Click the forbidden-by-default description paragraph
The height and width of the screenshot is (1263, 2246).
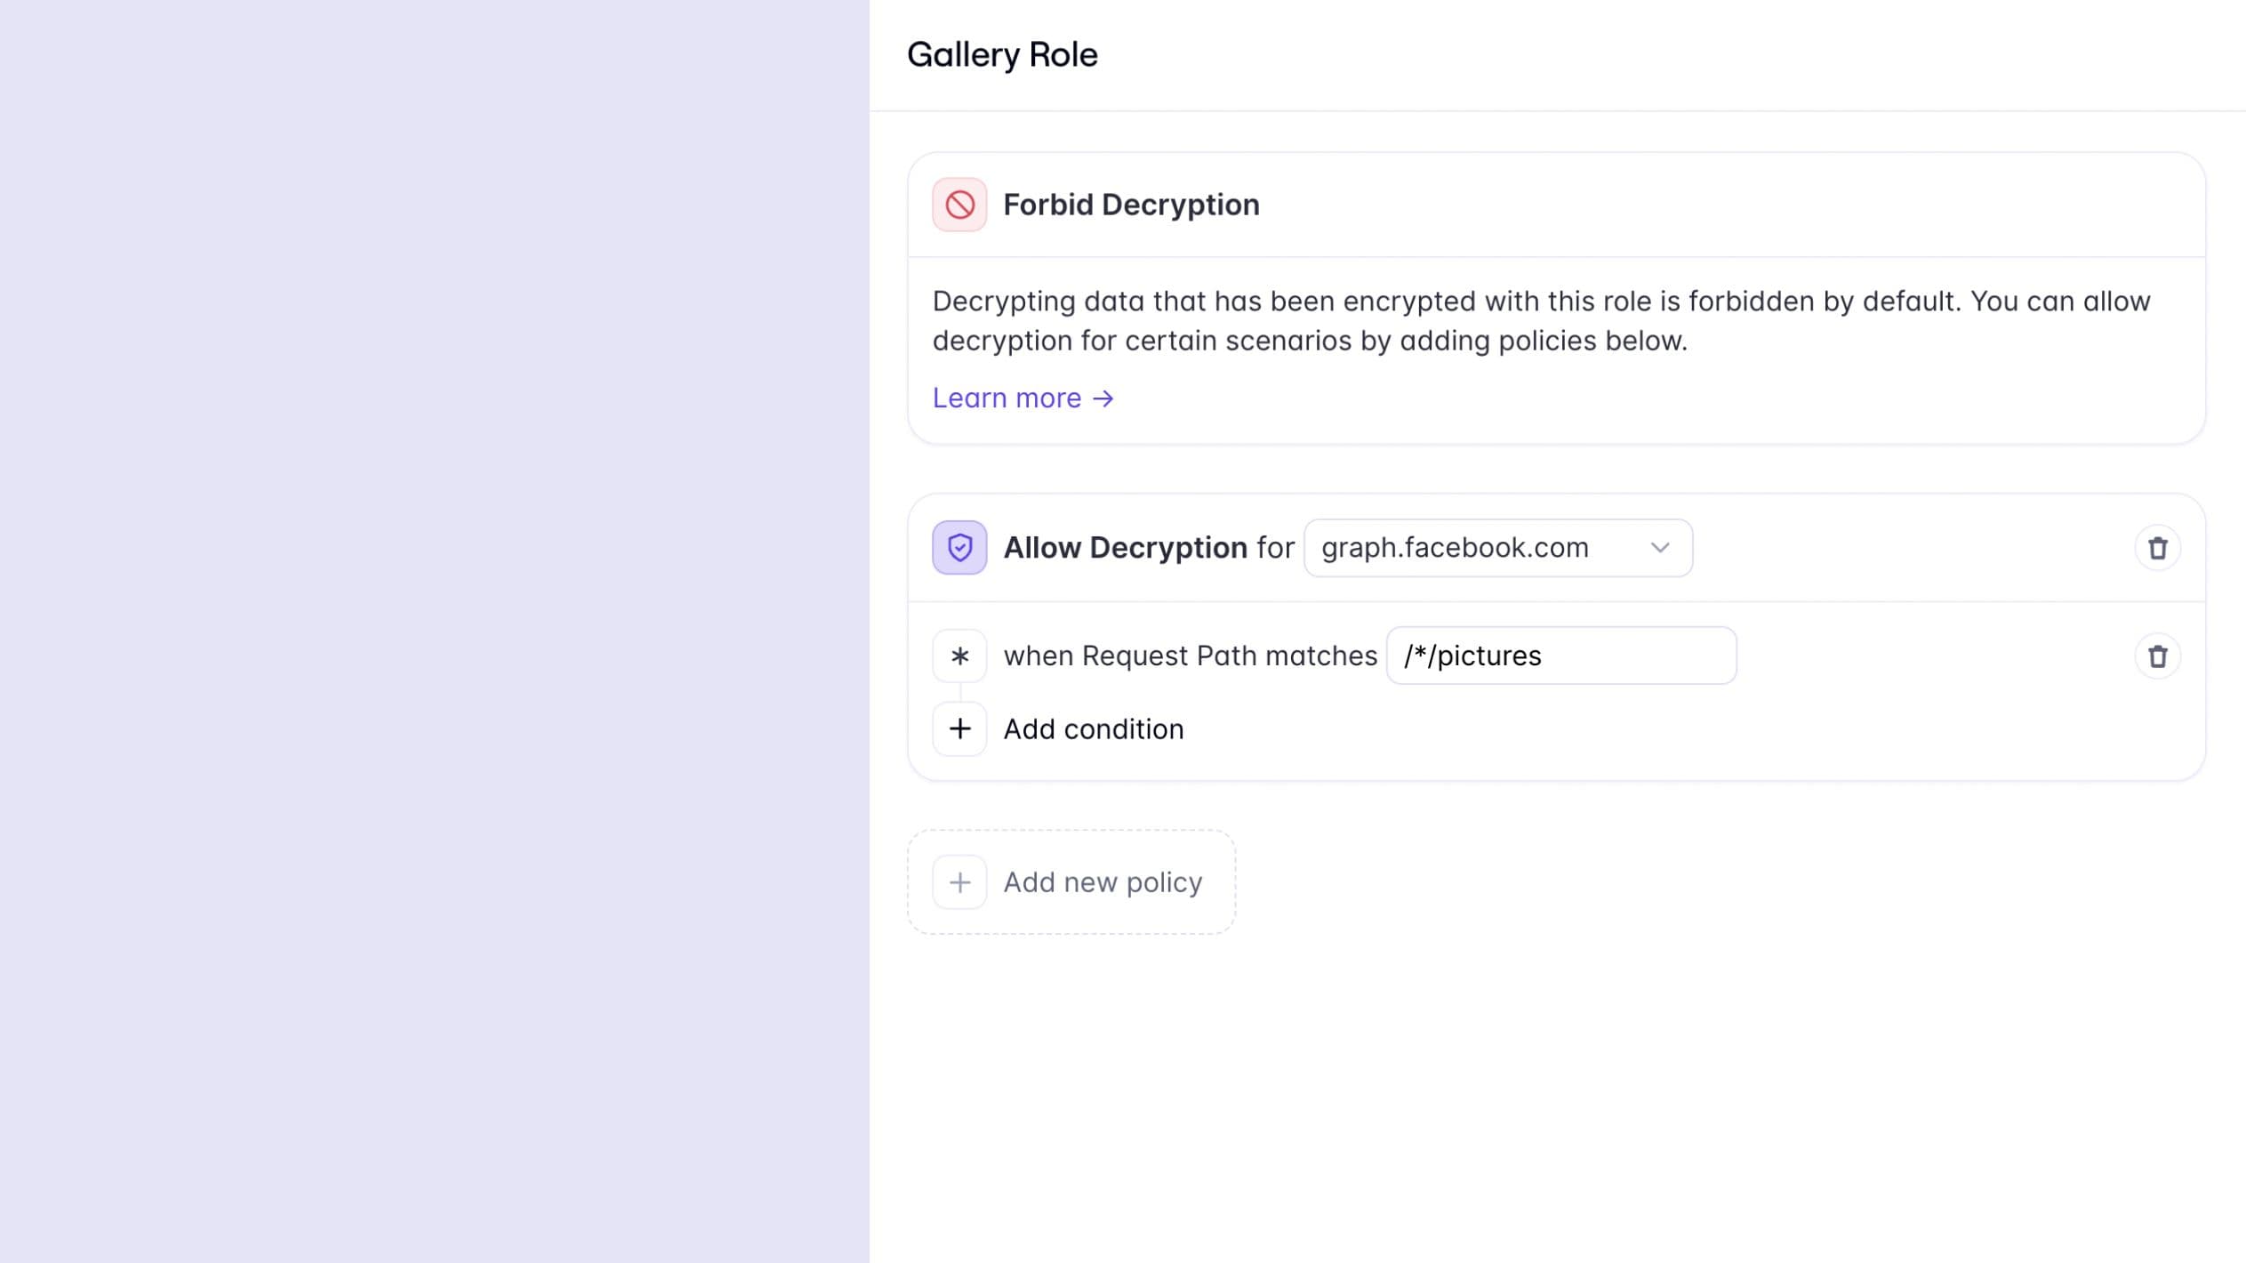click(x=1540, y=320)
